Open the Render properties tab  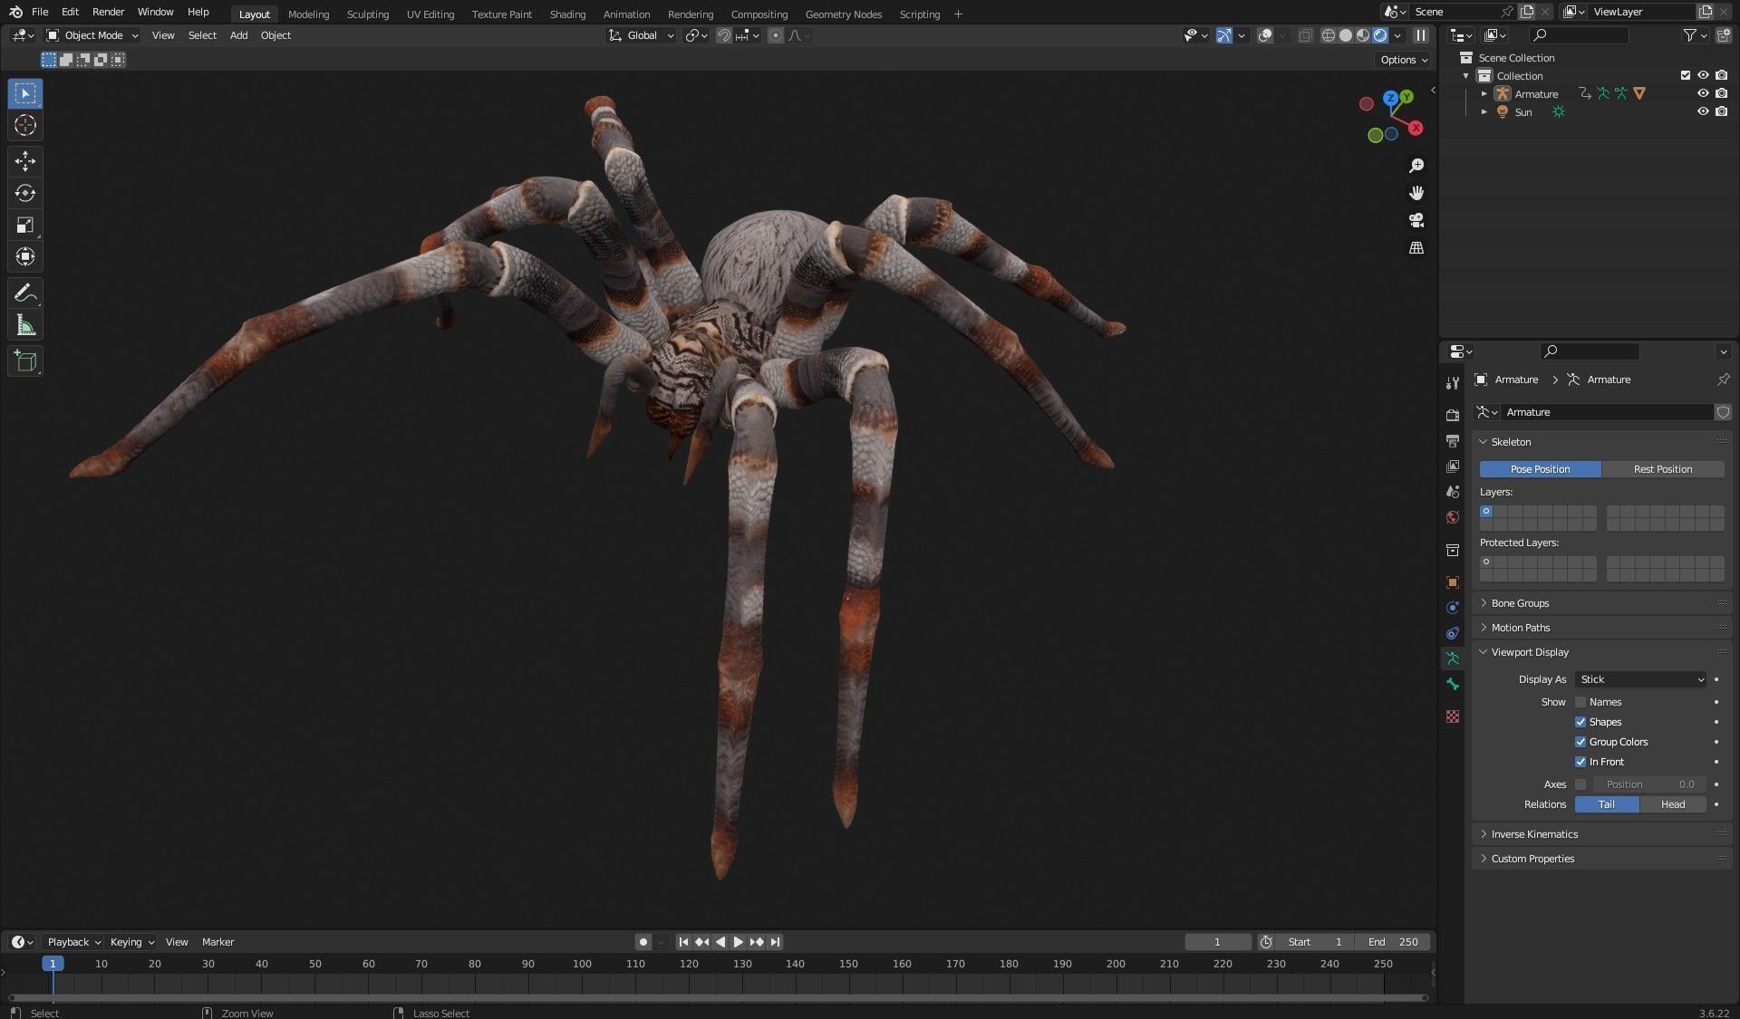(x=1453, y=415)
